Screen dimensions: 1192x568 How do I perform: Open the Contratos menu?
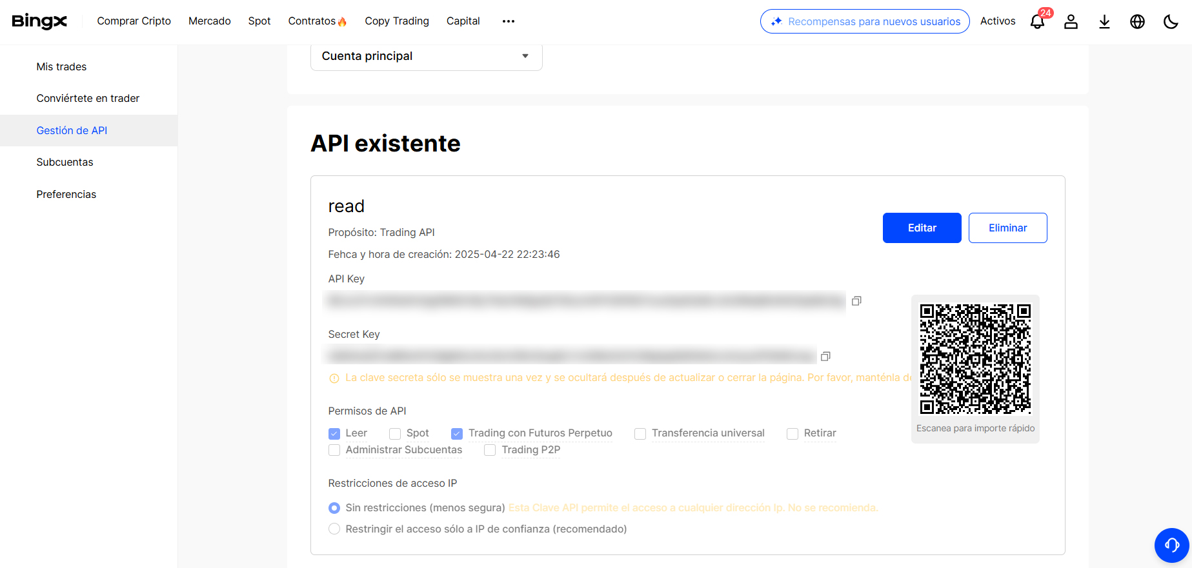[x=317, y=21]
